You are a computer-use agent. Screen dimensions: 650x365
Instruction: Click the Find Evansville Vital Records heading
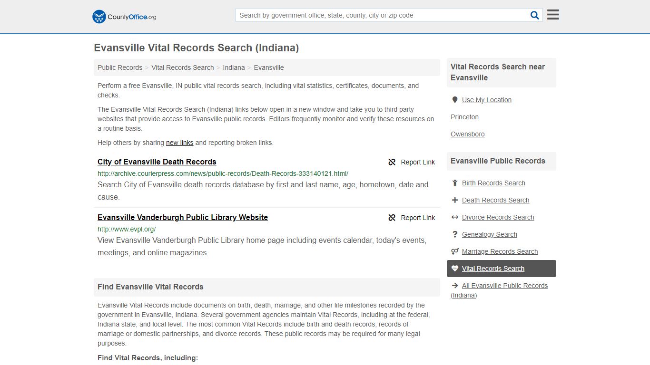click(x=150, y=287)
